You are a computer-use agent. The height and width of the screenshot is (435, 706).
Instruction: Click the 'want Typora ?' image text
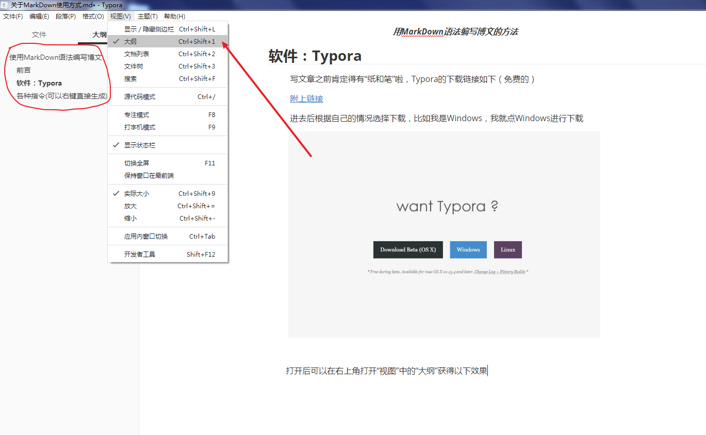(x=447, y=207)
